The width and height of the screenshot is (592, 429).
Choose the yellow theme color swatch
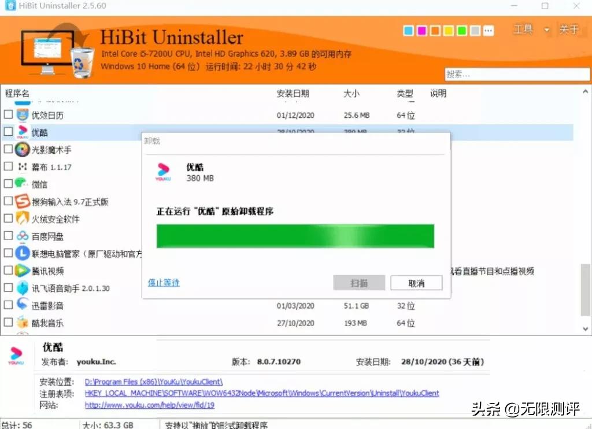tap(448, 31)
